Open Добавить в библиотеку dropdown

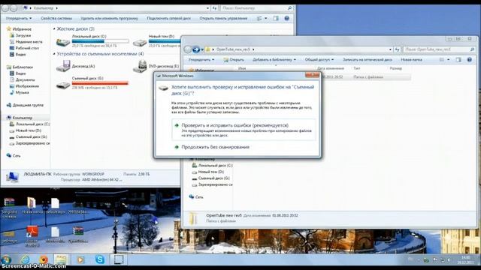pos(274,60)
